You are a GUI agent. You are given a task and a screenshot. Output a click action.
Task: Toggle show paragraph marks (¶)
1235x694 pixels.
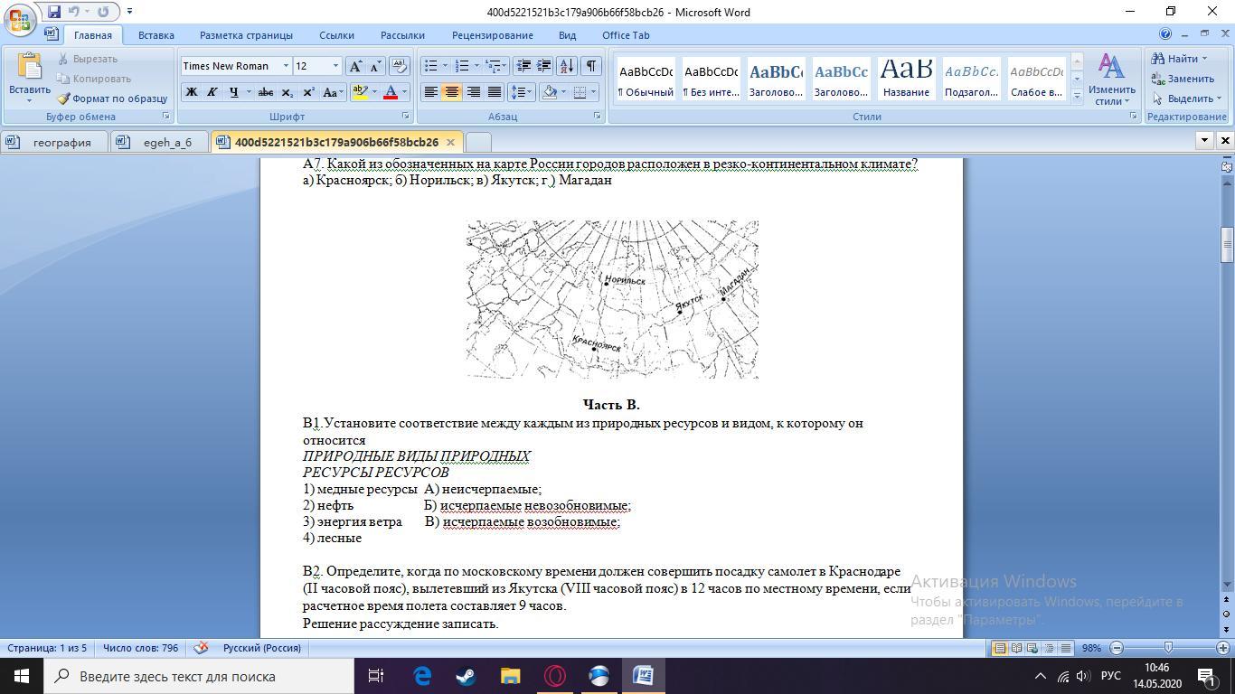(590, 66)
